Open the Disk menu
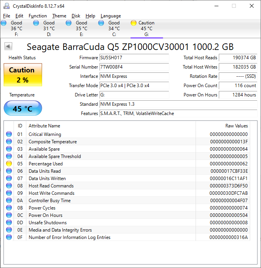 (76, 16)
